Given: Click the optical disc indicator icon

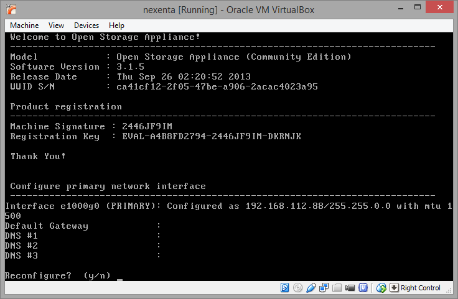Looking at the screenshot, I should click(x=297, y=288).
